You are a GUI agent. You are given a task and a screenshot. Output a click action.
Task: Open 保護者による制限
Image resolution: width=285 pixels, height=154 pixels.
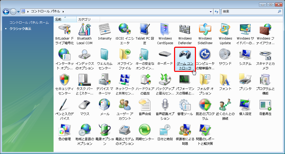click(185, 134)
